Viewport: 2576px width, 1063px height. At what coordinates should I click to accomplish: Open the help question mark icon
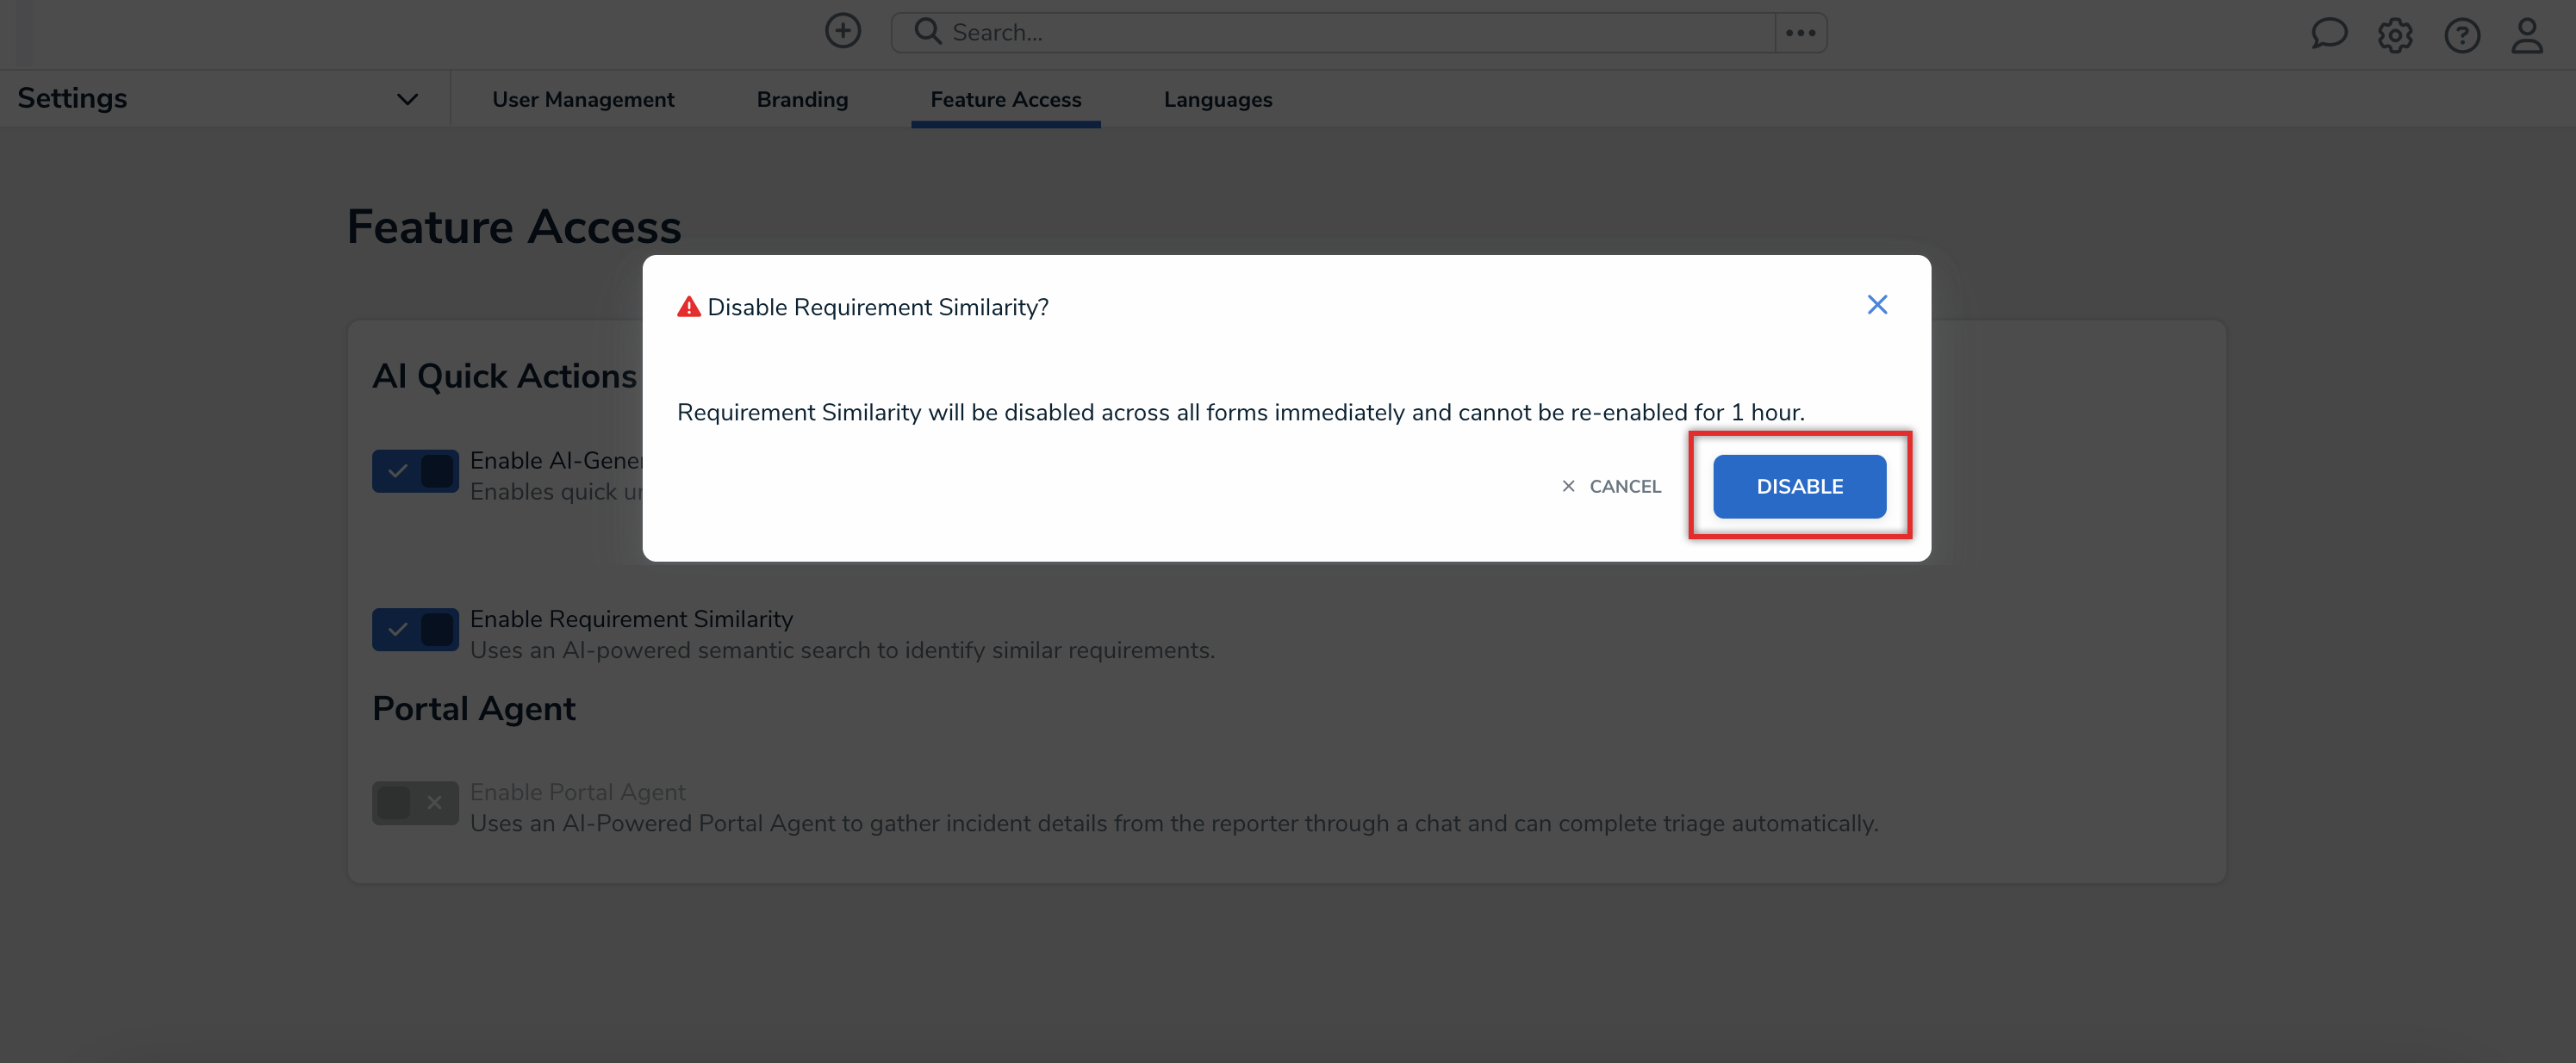point(2461,36)
